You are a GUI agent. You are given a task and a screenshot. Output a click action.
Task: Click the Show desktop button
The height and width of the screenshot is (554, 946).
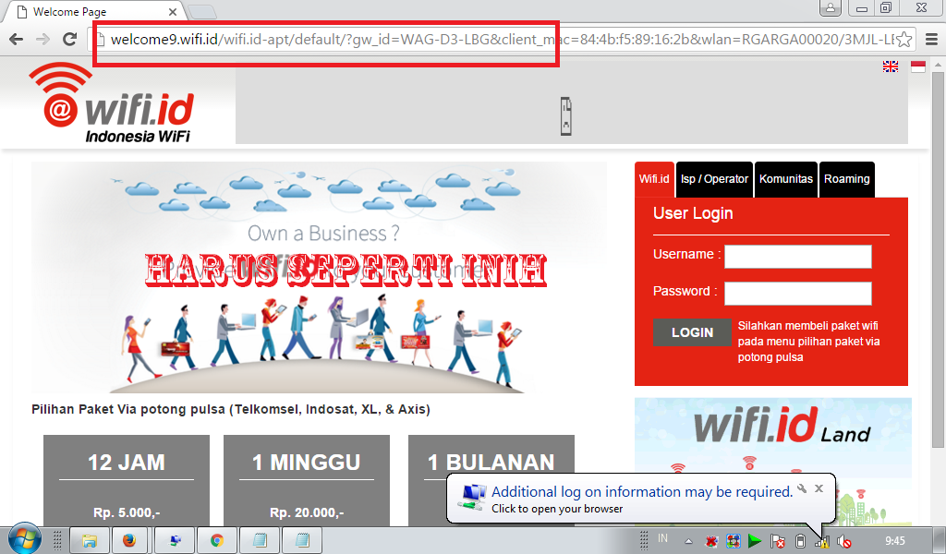click(941, 540)
